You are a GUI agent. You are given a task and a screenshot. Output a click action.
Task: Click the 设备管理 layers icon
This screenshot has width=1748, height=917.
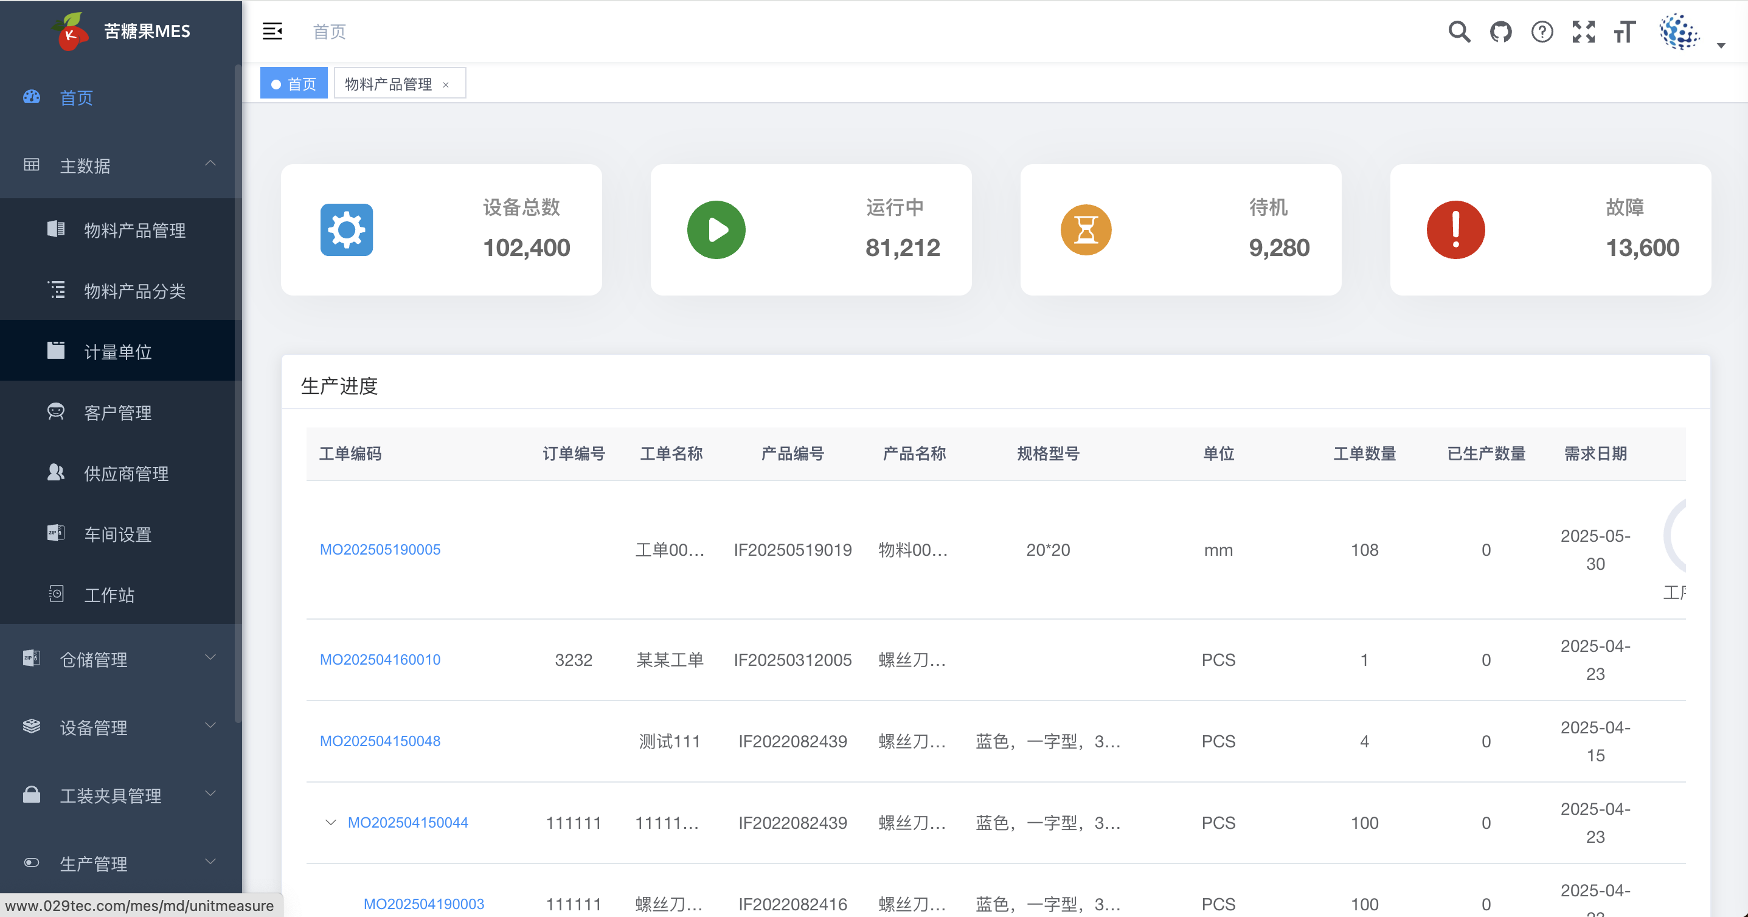(31, 727)
